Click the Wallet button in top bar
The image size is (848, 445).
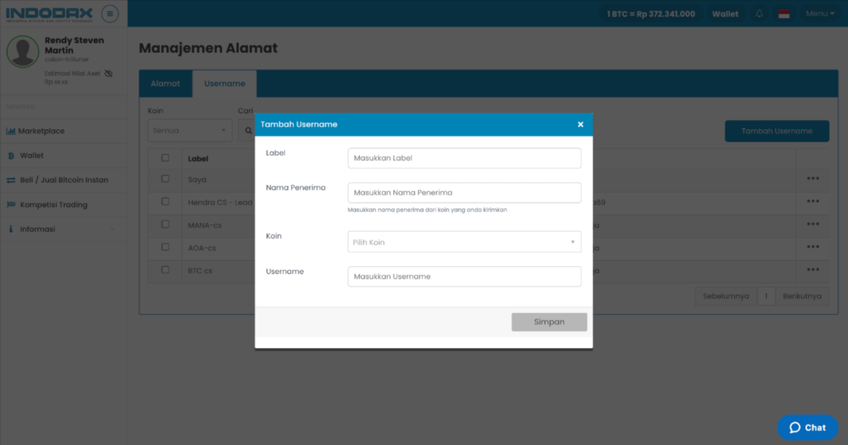[725, 14]
